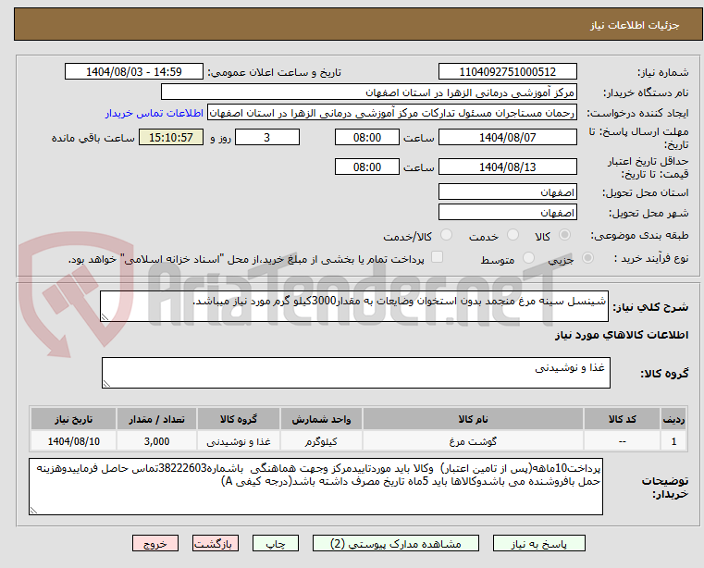Click the شرح کلی نیاز text area
704x568 pixels.
coord(354,306)
